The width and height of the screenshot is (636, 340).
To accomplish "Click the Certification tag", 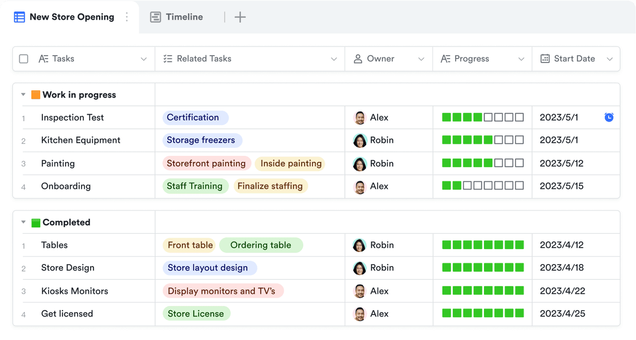I will pos(195,118).
